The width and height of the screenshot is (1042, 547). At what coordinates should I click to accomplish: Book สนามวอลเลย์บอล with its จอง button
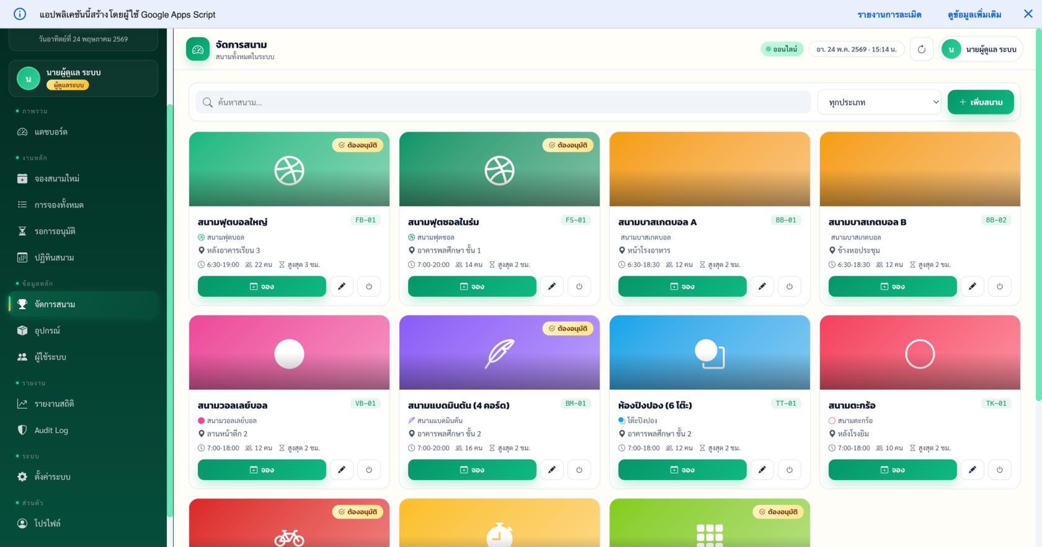tap(262, 470)
